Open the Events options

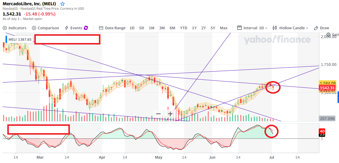point(76,28)
